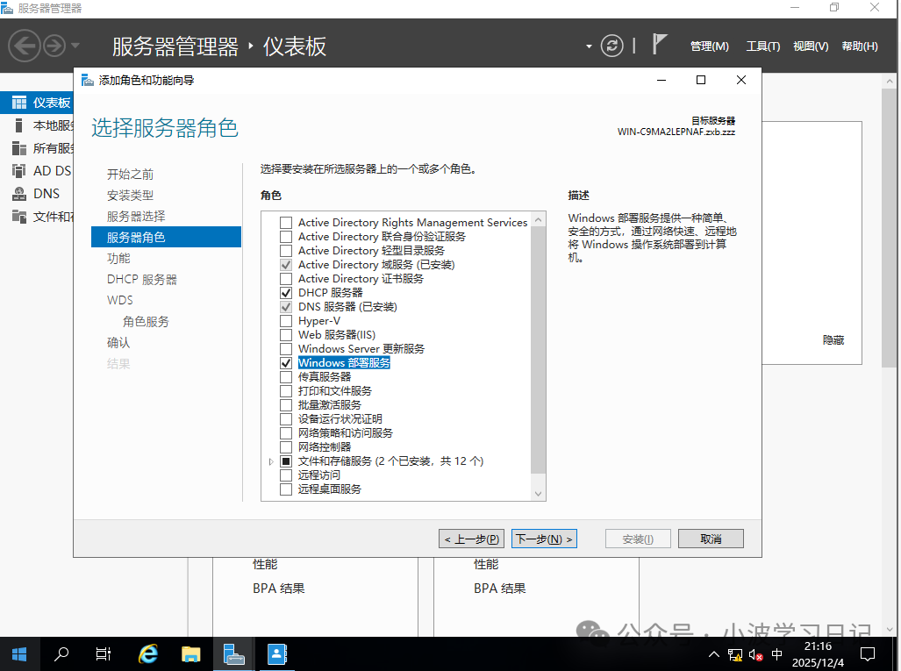This screenshot has width=901, height=671.
Task: Show hidden icons in the system tray
Action: click(713, 653)
